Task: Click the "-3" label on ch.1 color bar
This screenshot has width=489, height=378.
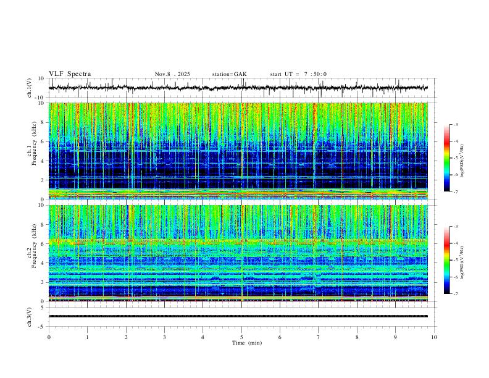Action: [455, 124]
